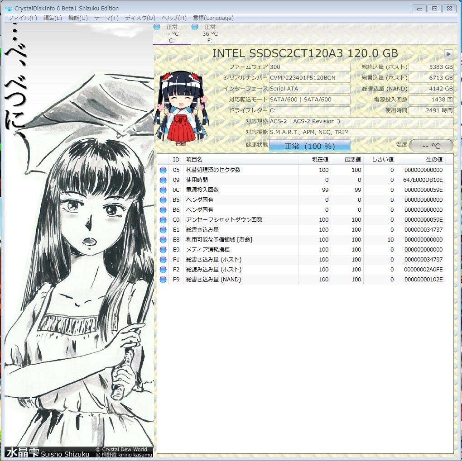Image resolution: width=462 pixels, height=461 pixels.
Task: Click the NAND writes value 4142 GB
Action: click(431, 89)
